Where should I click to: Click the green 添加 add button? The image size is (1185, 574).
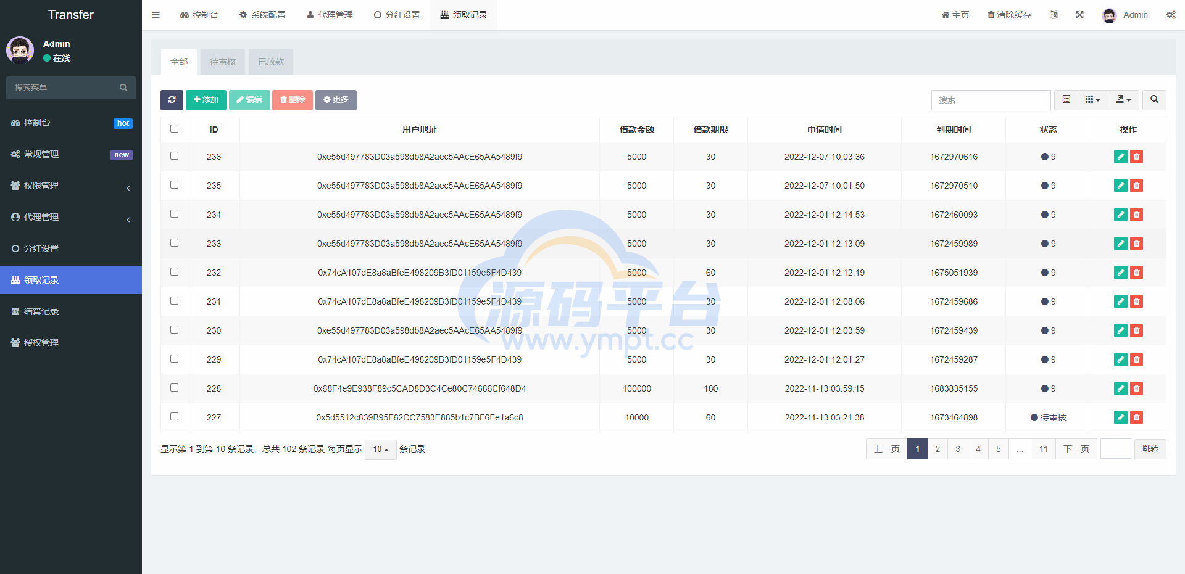tap(206, 100)
